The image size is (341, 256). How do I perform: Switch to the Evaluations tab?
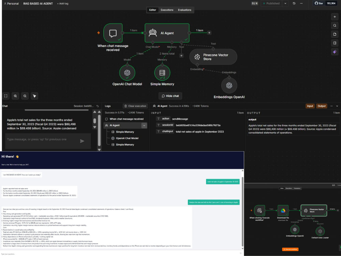tap(184, 10)
